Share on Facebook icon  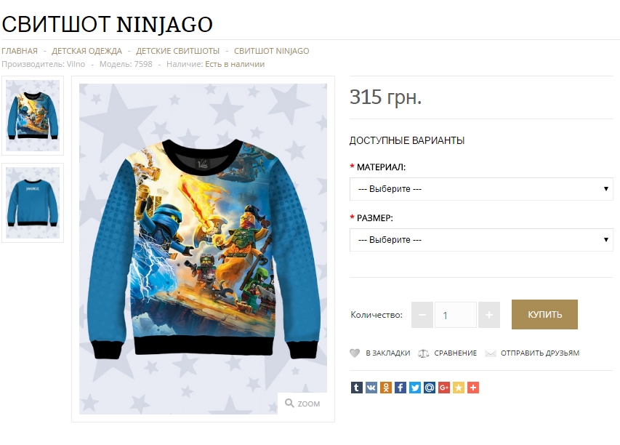[x=400, y=388]
